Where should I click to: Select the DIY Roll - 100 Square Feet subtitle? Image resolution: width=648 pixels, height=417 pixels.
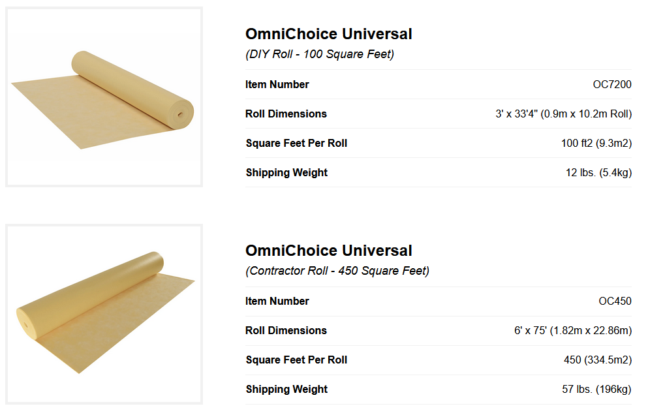click(x=320, y=54)
